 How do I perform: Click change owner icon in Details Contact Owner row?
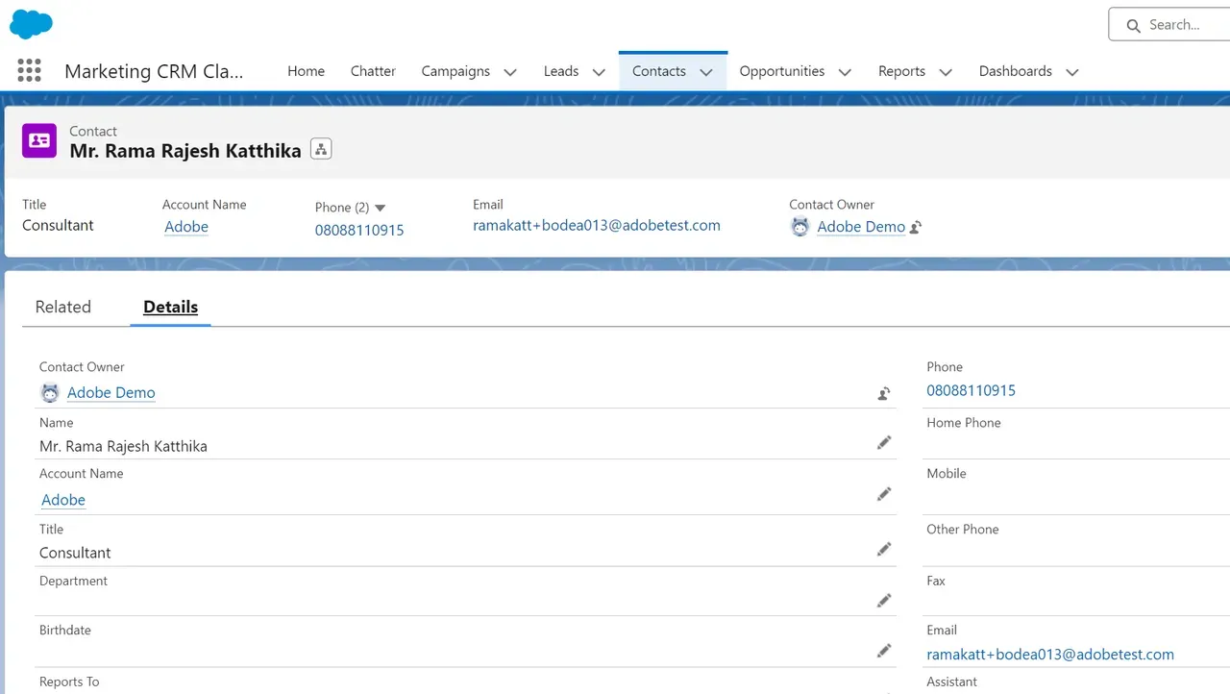click(884, 393)
